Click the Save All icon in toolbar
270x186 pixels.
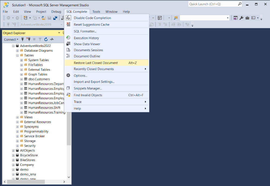click(x=55, y=18)
